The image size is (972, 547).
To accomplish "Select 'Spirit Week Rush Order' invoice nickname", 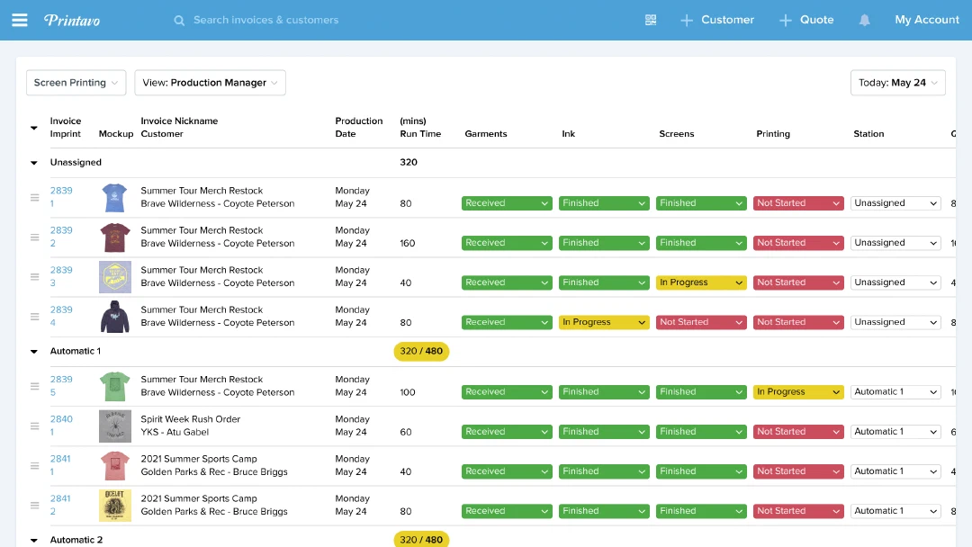I will click(x=190, y=418).
